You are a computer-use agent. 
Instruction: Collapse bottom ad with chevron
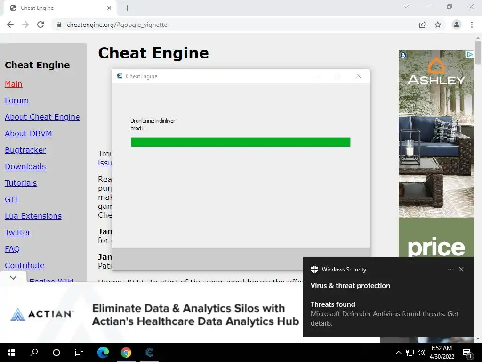13,277
